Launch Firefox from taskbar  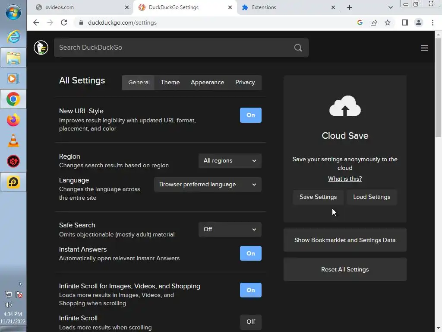coord(13,120)
